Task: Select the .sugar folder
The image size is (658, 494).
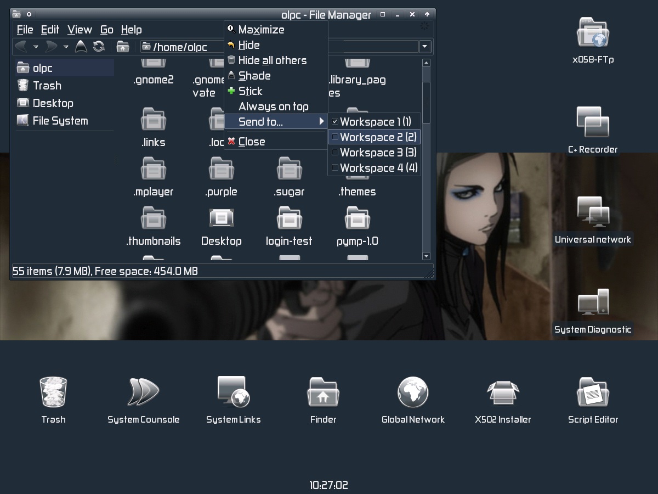Action: (x=290, y=176)
